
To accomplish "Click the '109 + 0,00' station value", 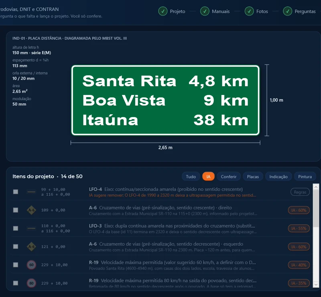I will point(53,210).
